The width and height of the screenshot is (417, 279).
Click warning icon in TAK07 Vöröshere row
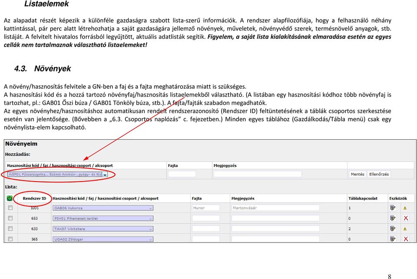point(405,229)
